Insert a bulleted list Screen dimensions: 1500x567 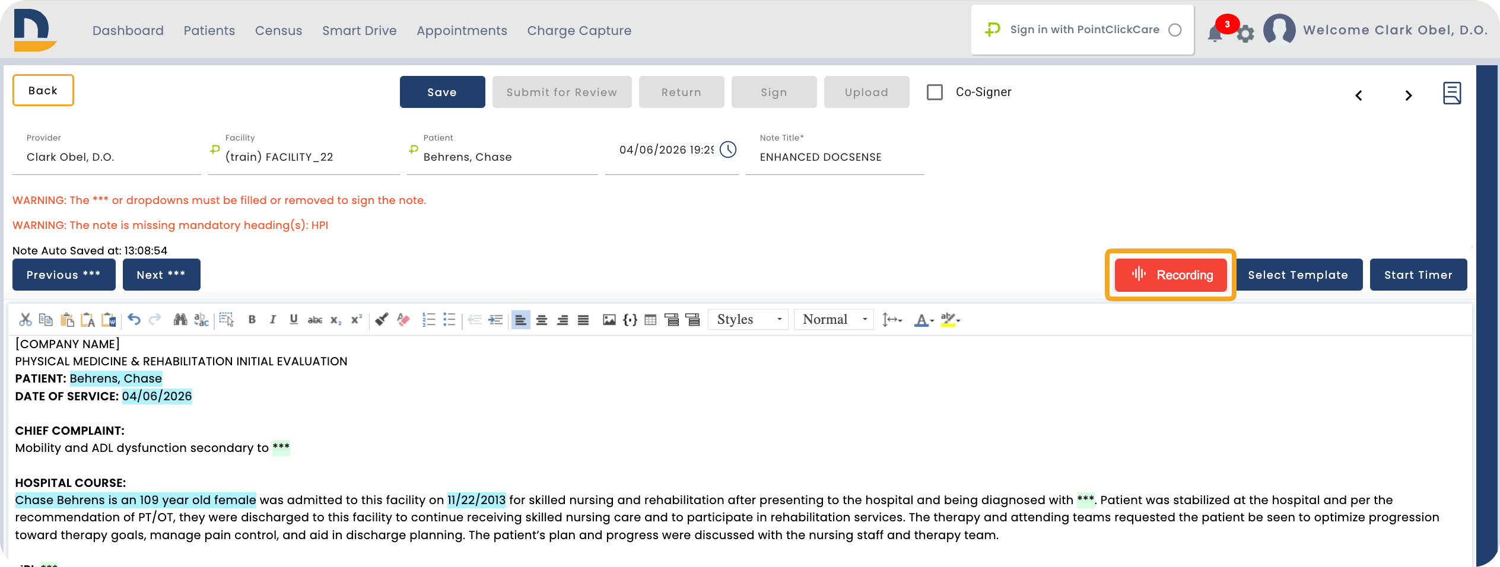(x=449, y=320)
